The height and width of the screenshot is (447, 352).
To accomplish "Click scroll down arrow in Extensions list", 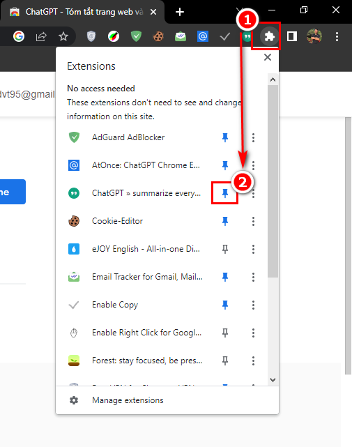I will coord(273,380).
